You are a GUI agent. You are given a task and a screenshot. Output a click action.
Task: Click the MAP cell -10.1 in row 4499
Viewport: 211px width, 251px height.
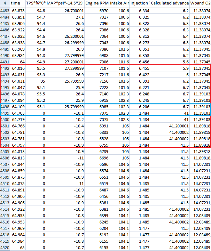65,113
